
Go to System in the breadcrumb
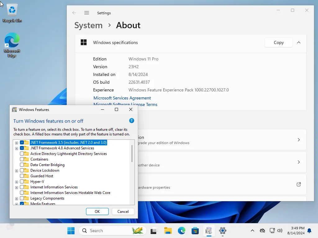coord(89,25)
